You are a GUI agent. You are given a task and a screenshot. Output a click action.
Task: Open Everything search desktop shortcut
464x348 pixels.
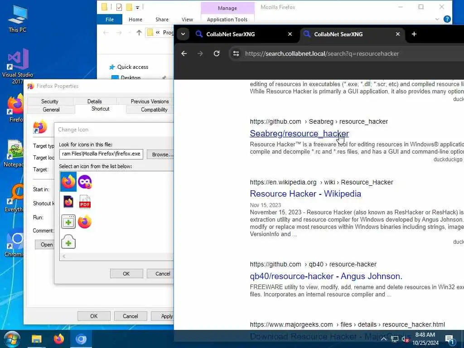(14, 198)
